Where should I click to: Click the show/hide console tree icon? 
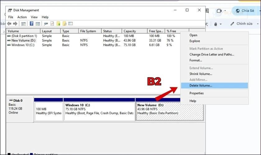click(x=23, y=24)
